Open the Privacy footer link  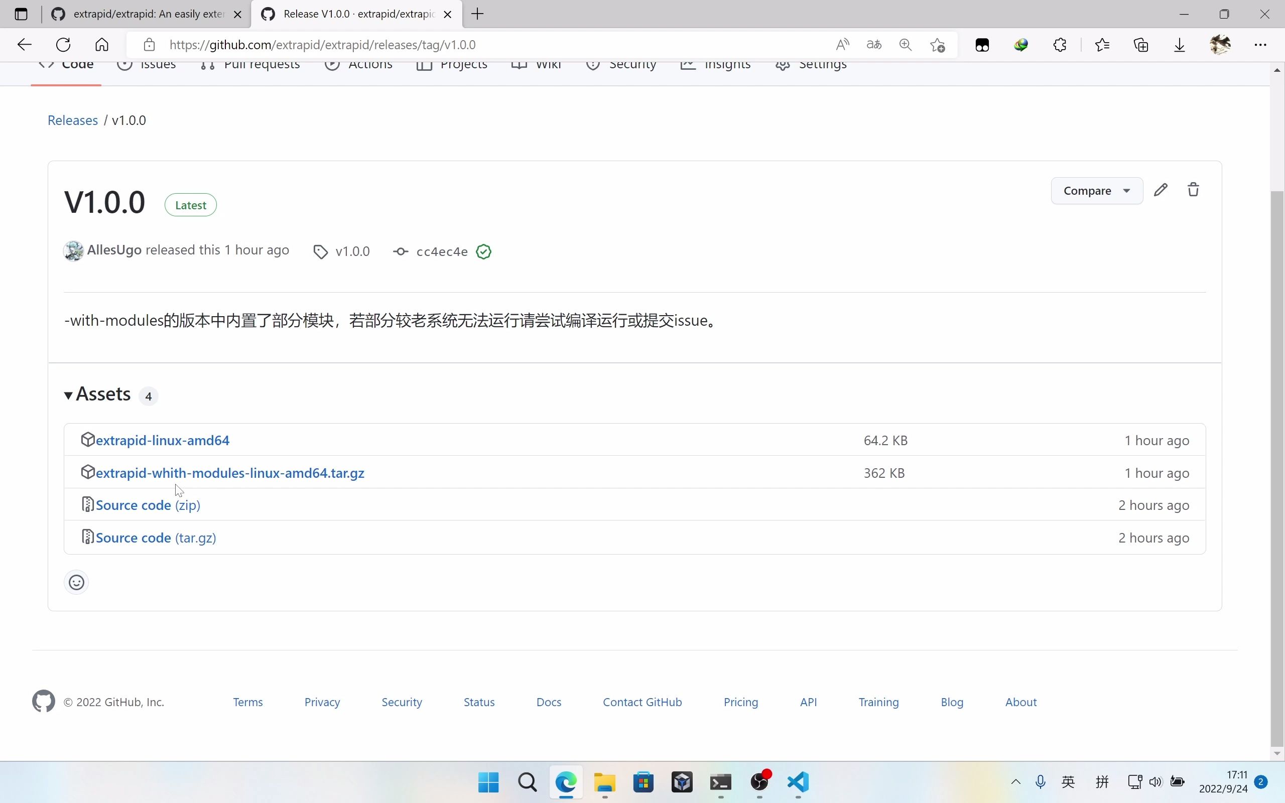pyautogui.click(x=322, y=702)
